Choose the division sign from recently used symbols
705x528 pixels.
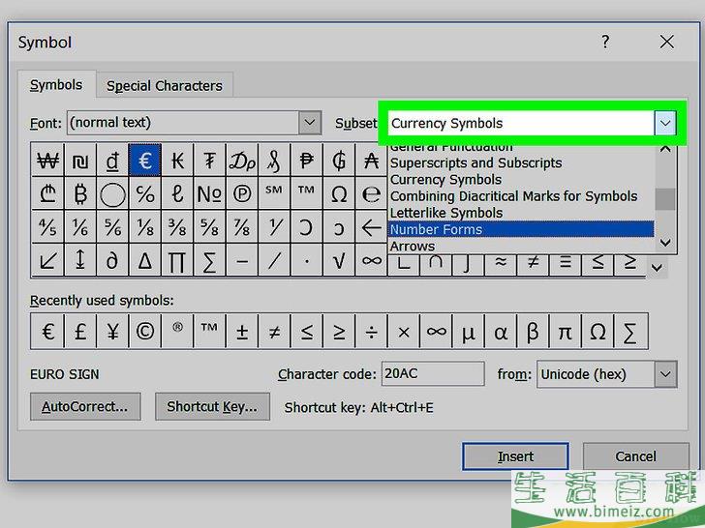pyautogui.click(x=372, y=332)
